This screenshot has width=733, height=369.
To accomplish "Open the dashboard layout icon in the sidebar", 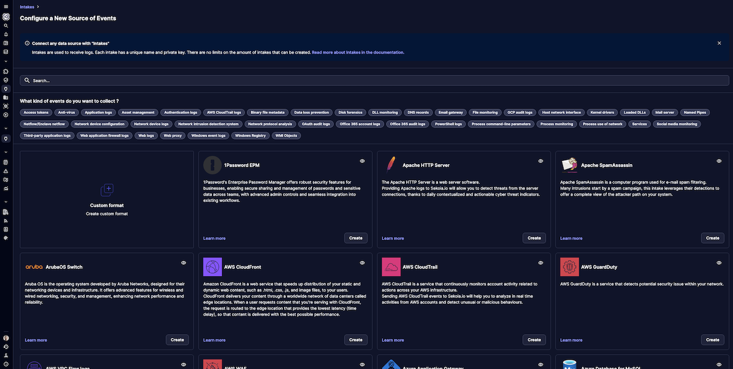I will 6,43.
